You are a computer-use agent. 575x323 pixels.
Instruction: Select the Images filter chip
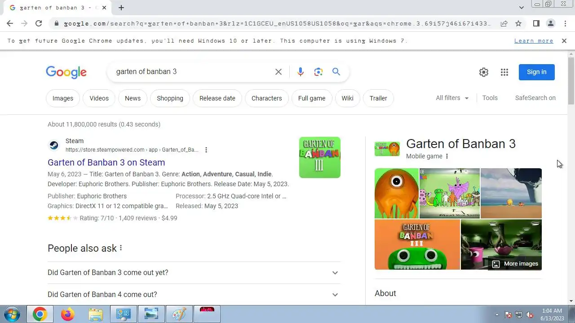point(63,98)
